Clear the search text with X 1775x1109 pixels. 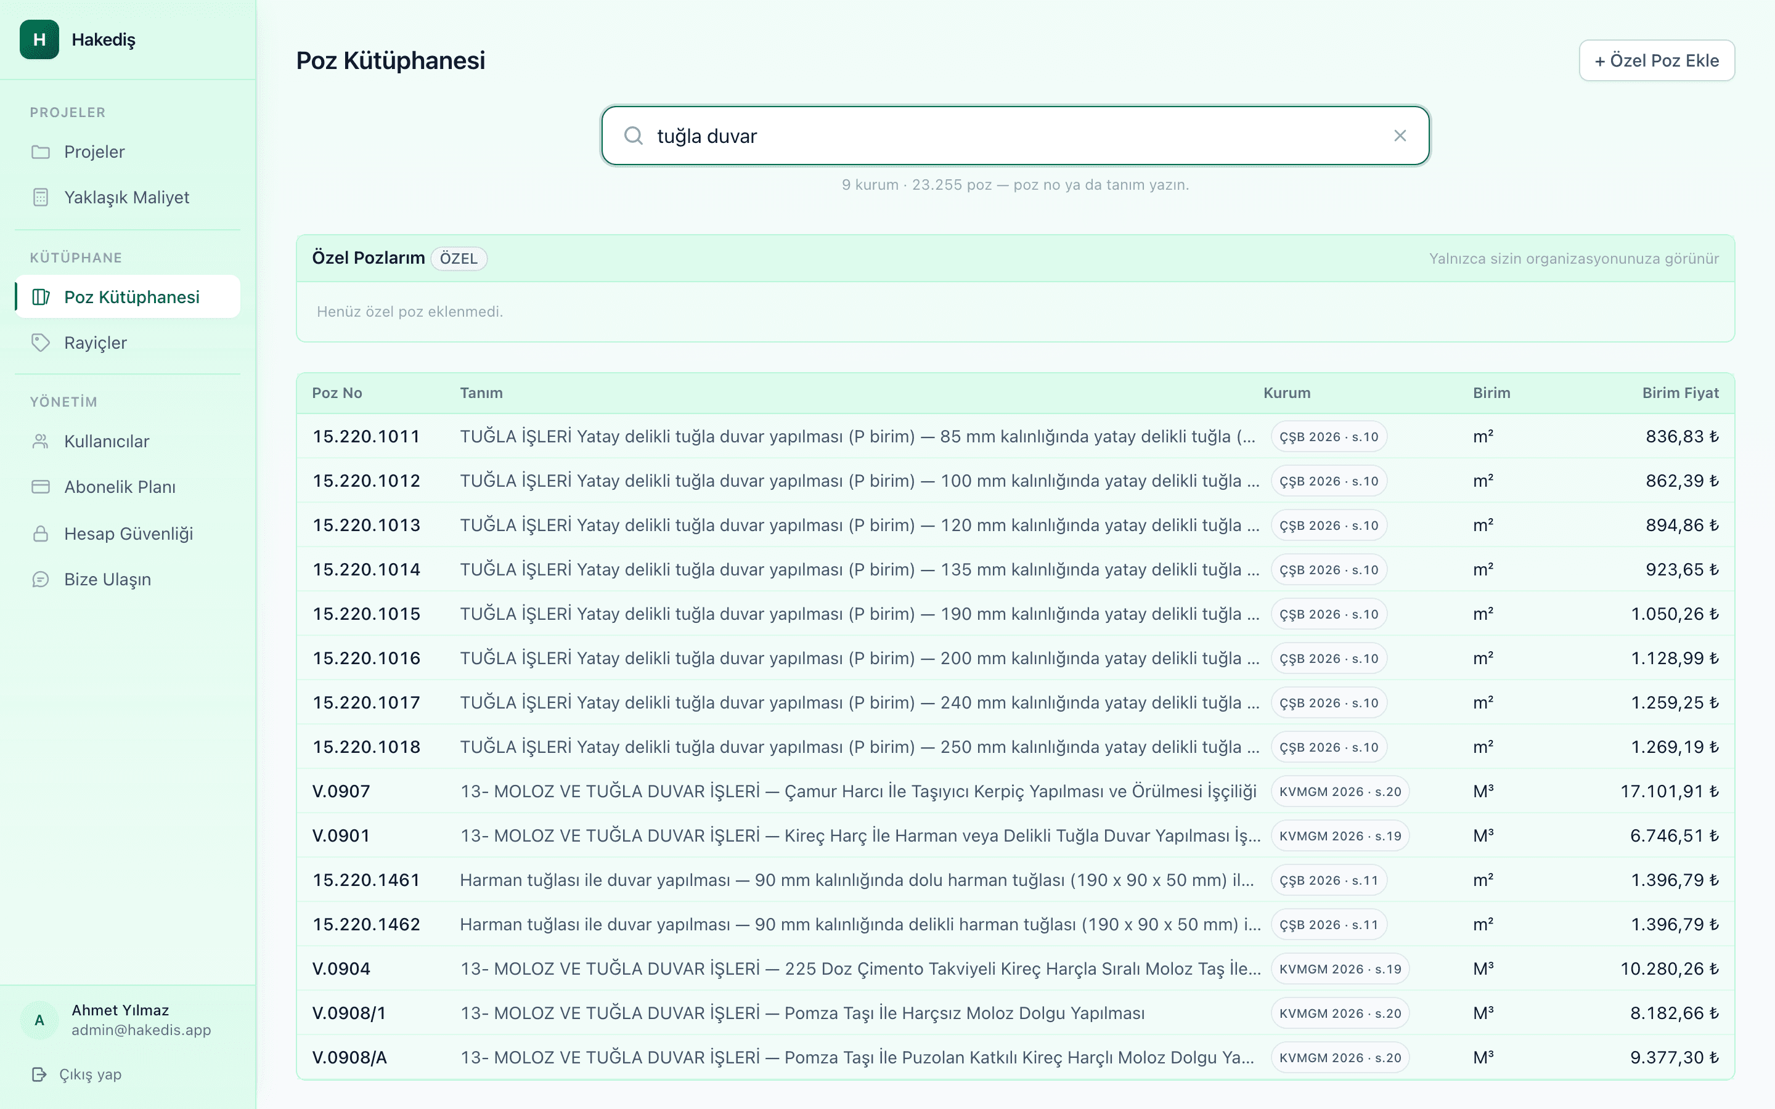1400,136
